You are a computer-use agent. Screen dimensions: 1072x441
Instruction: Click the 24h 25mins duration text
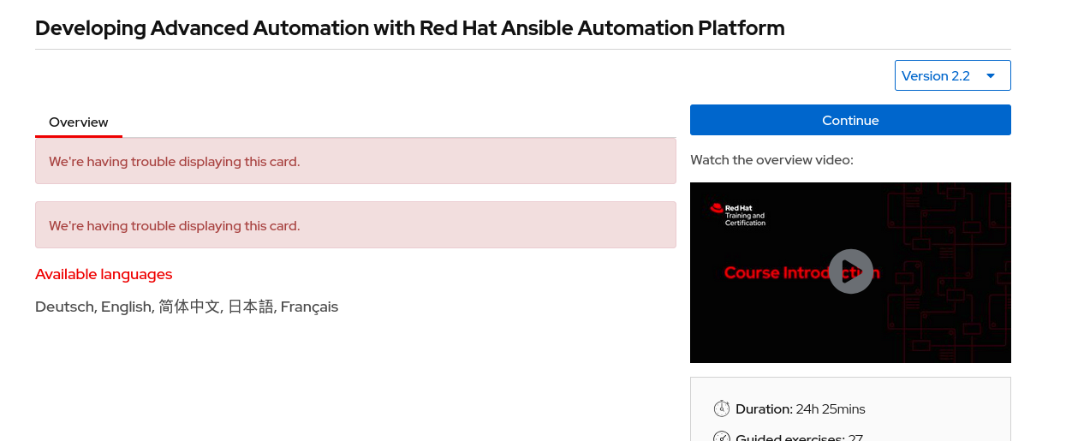(831, 408)
